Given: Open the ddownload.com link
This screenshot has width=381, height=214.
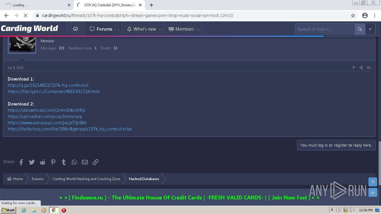Looking at the screenshot, I should point(46,110).
